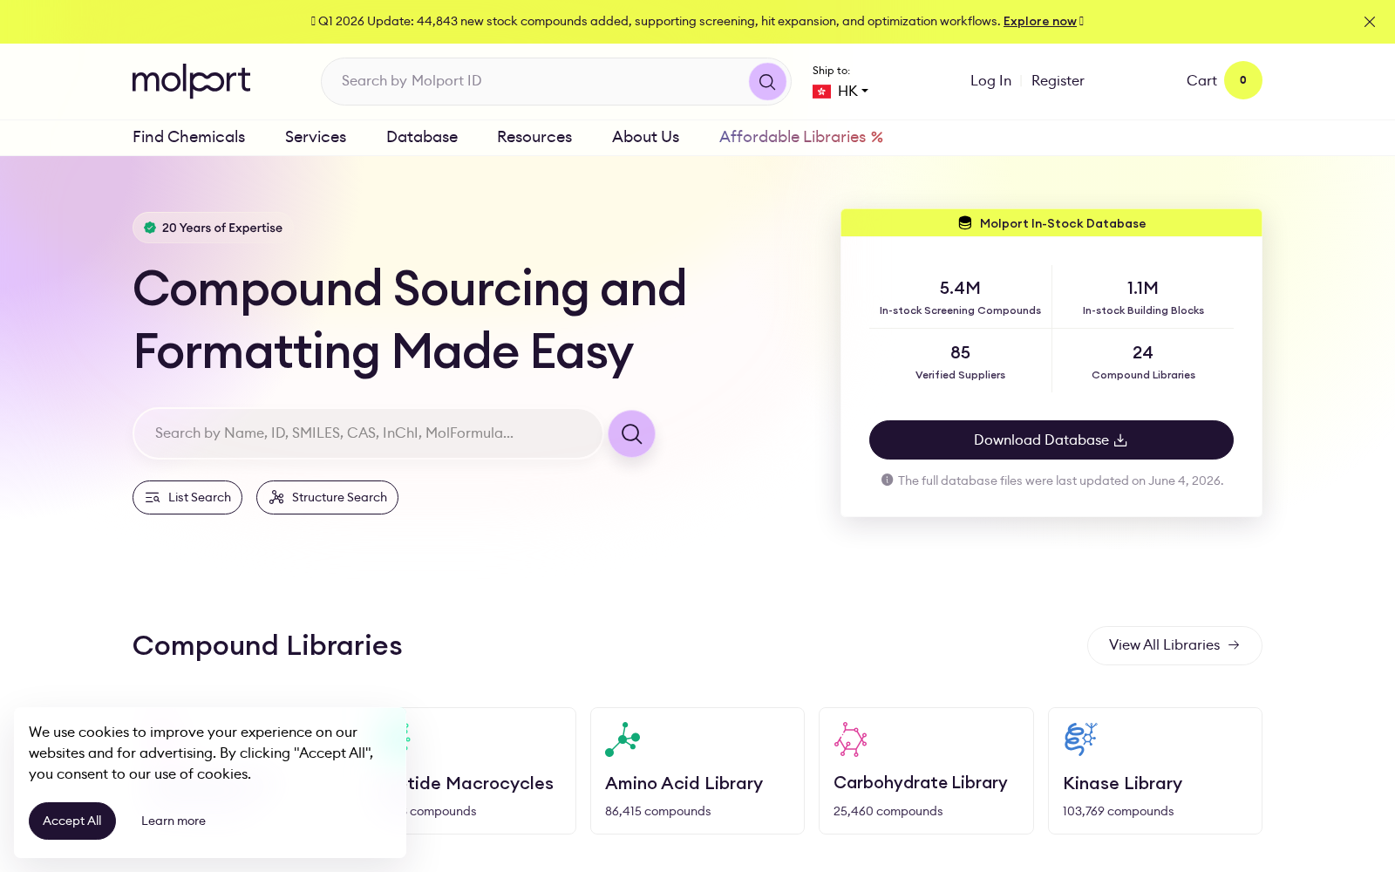Image resolution: width=1395 pixels, height=872 pixels.
Task: Open the Structure Search button
Action: click(x=327, y=498)
